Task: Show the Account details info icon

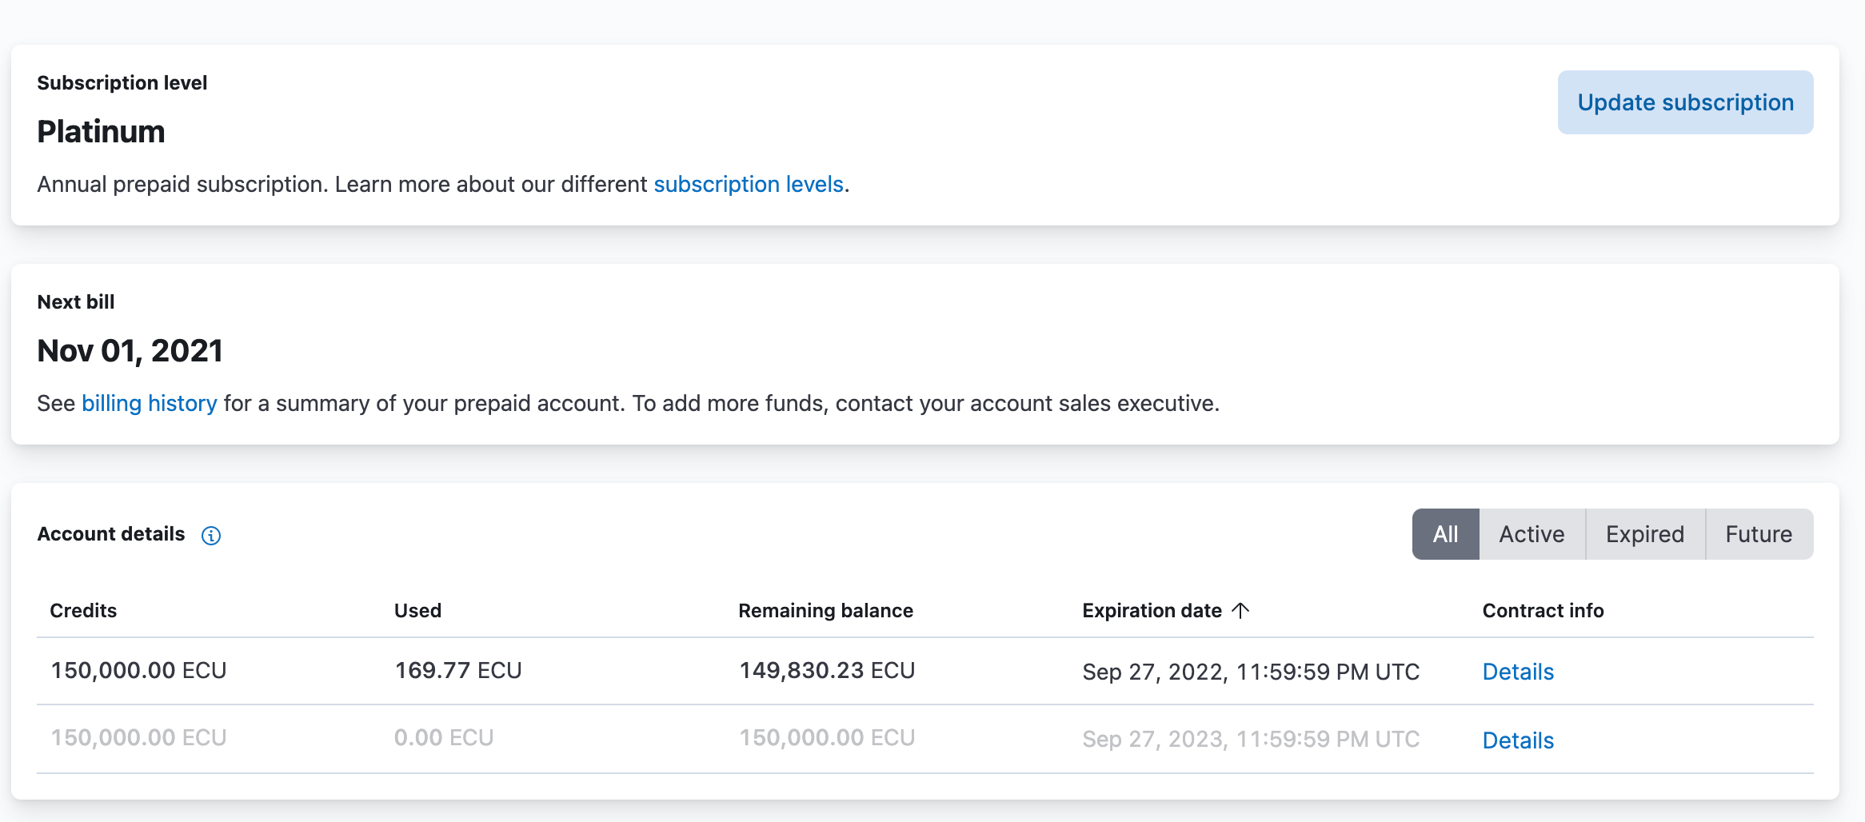Action: (211, 536)
